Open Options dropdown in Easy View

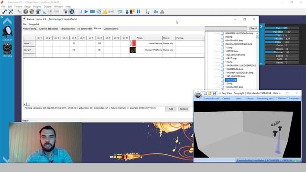pos(283,98)
